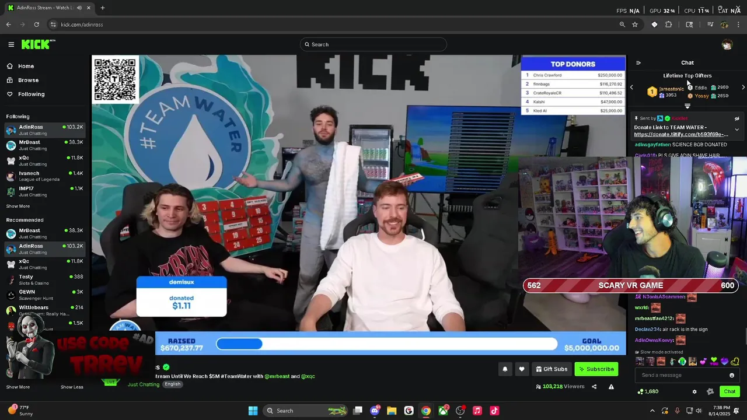Show next Lifetime Top Gifters page
747x420 pixels.
[743, 87]
